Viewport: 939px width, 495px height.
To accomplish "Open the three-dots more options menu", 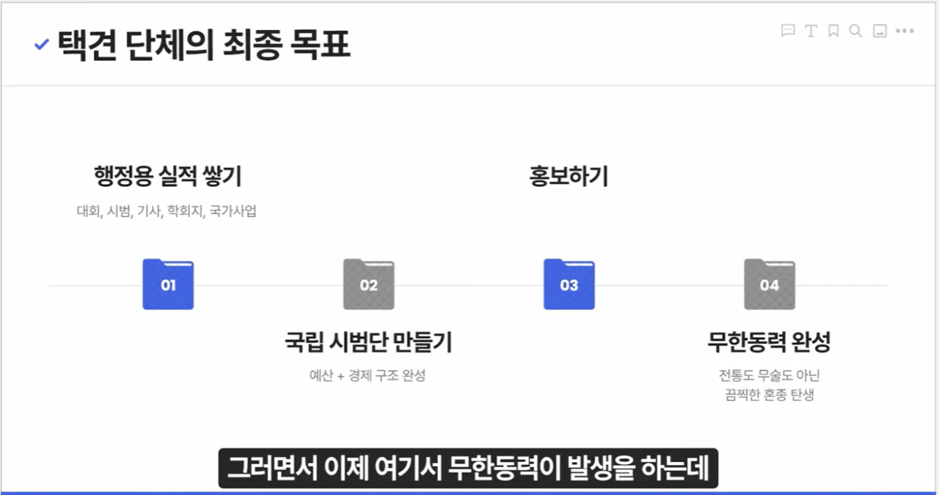I will [905, 31].
